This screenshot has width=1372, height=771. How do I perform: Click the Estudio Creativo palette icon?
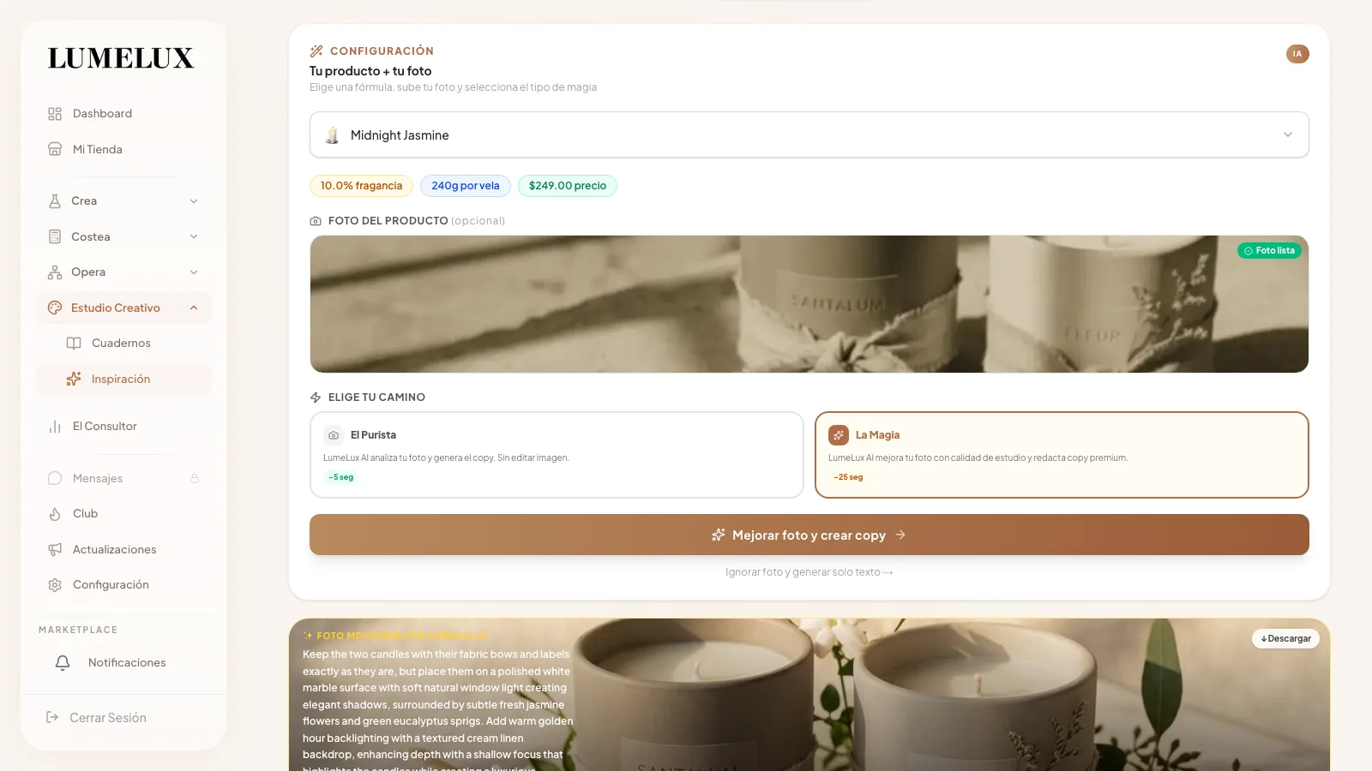(x=55, y=308)
